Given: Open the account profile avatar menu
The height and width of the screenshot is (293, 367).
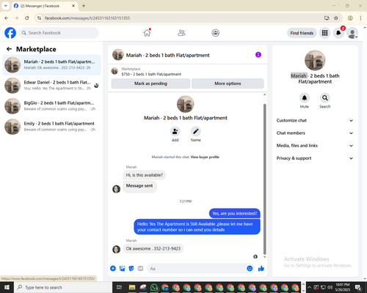Looking at the screenshot, I should pos(352,33).
